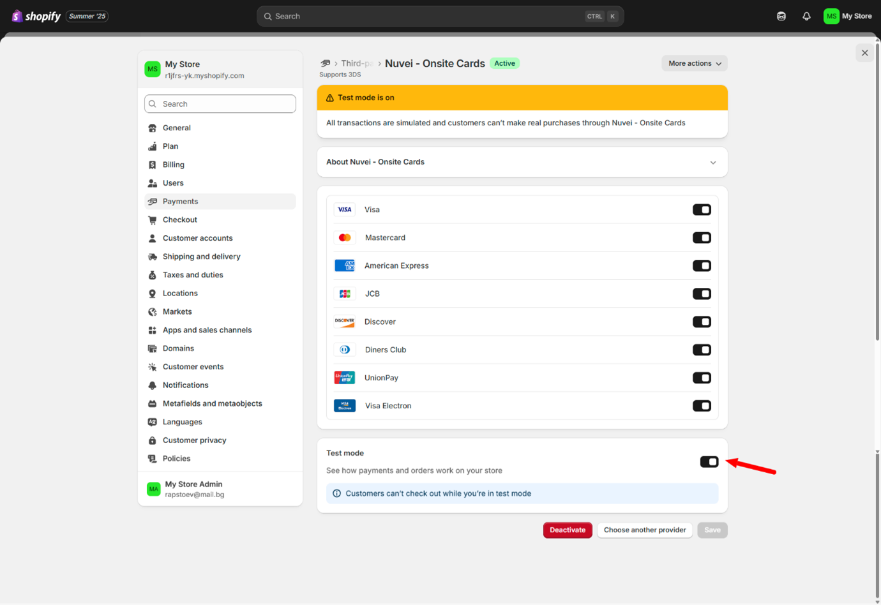Open Taxes and duties settings
Image resolution: width=881 pixels, height=605 pixels.
pyautogui.click(x=220, y=275)
